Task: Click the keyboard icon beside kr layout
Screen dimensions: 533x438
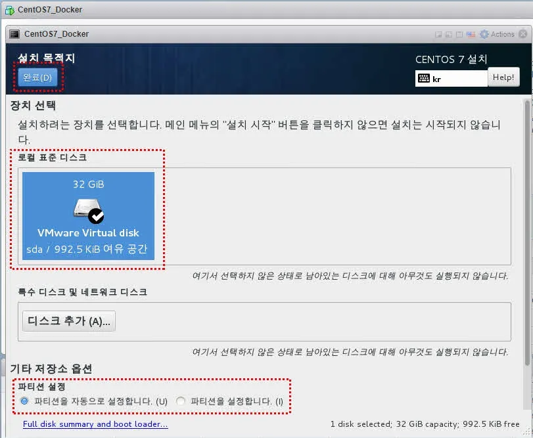Action: tap(424, 78)
